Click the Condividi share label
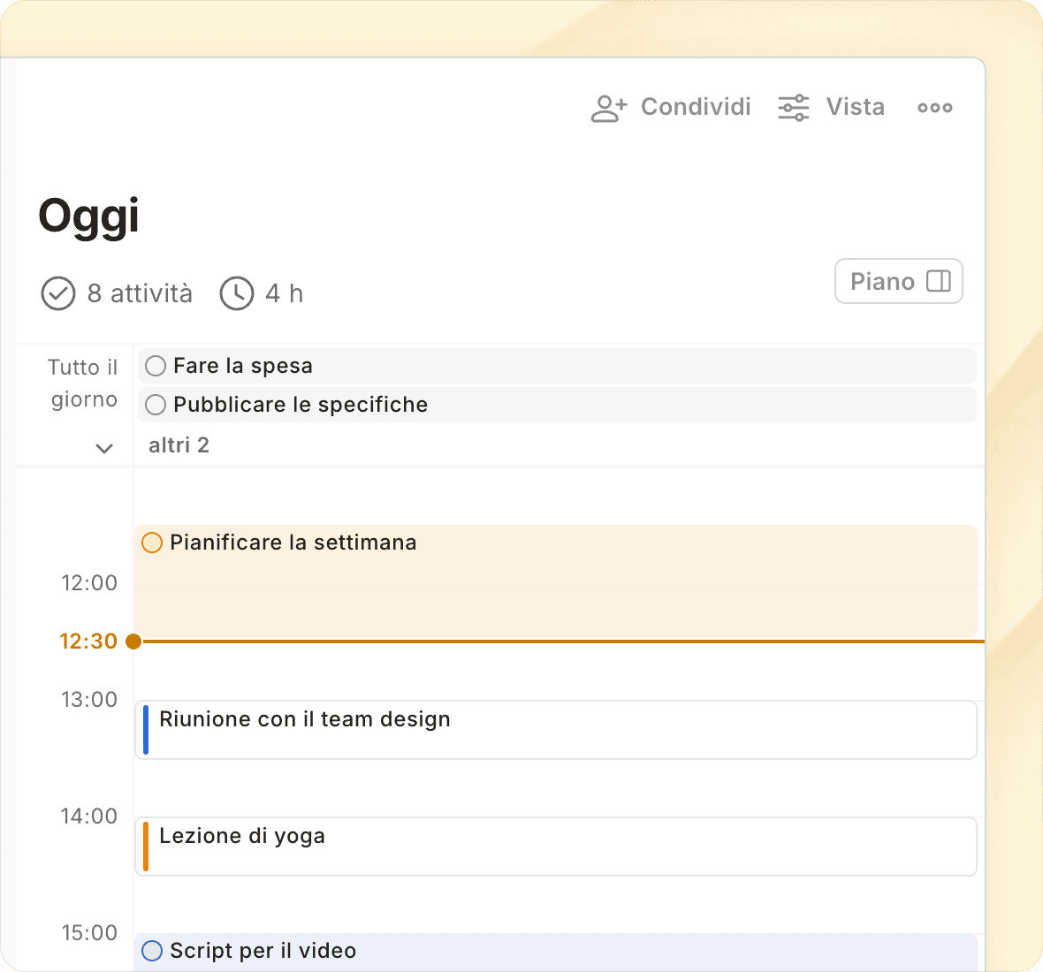The width and height of the screenshot is (1043, 972). [x=696, y=107]
